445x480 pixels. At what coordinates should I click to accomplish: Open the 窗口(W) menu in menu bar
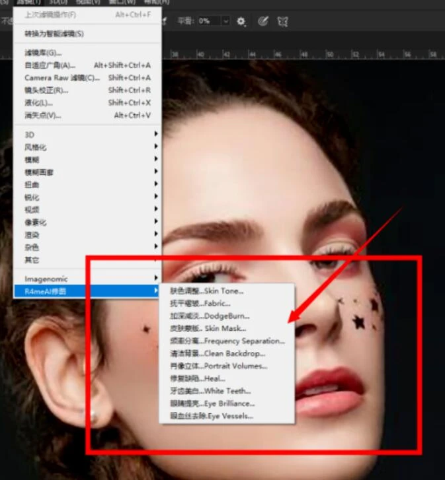tap(122, 2)
